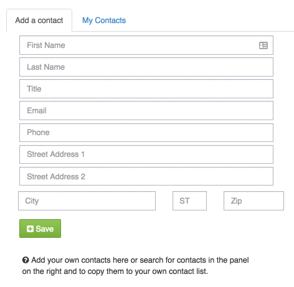
Task: Click the word Save on green button
Action: click(45, 228)
